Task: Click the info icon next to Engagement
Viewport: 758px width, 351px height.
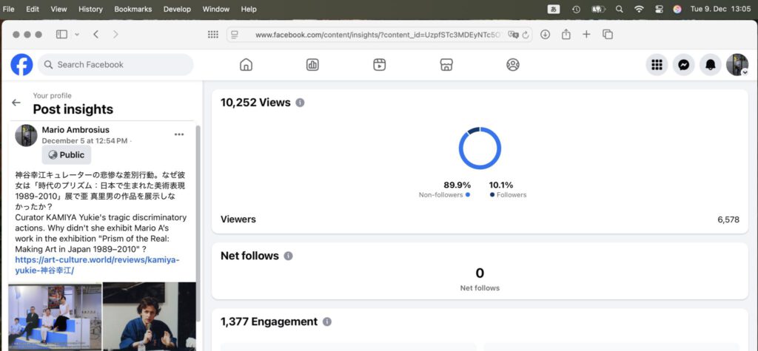Action: tap(326, 322)
